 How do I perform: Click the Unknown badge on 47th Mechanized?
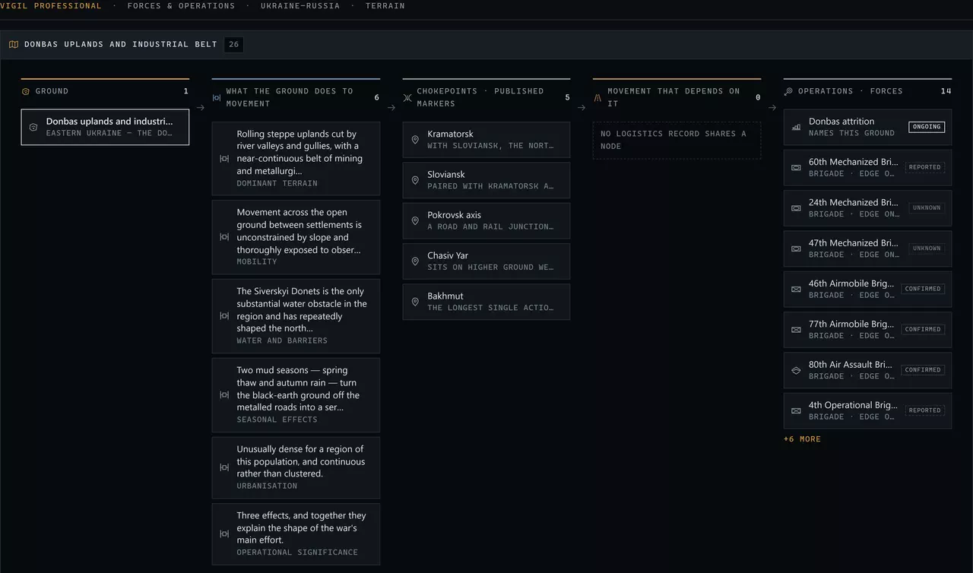pyautogui.click(x=927, y=249)
